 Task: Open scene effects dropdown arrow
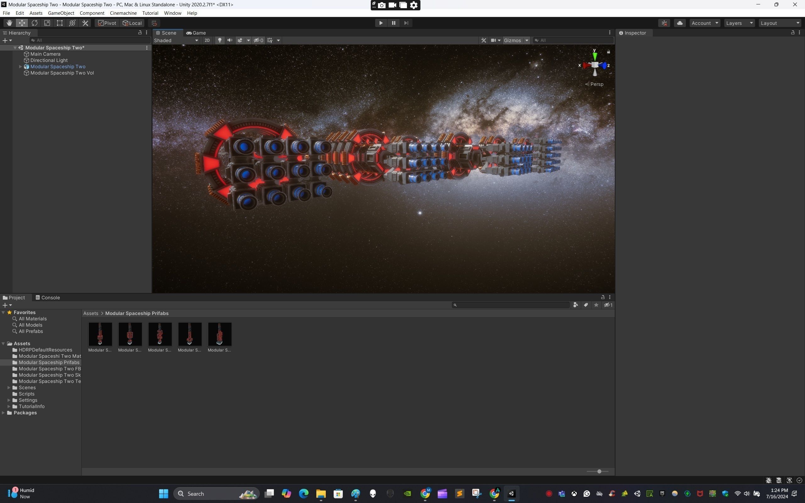pos(248,40)
